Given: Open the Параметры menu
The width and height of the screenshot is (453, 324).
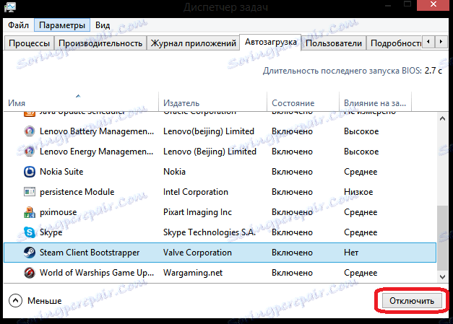Looking at the screenshot, I should (x=62, y=25).
